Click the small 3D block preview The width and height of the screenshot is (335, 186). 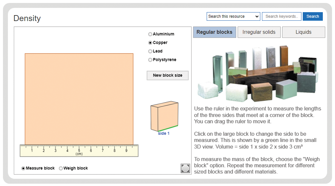point(164,116)
